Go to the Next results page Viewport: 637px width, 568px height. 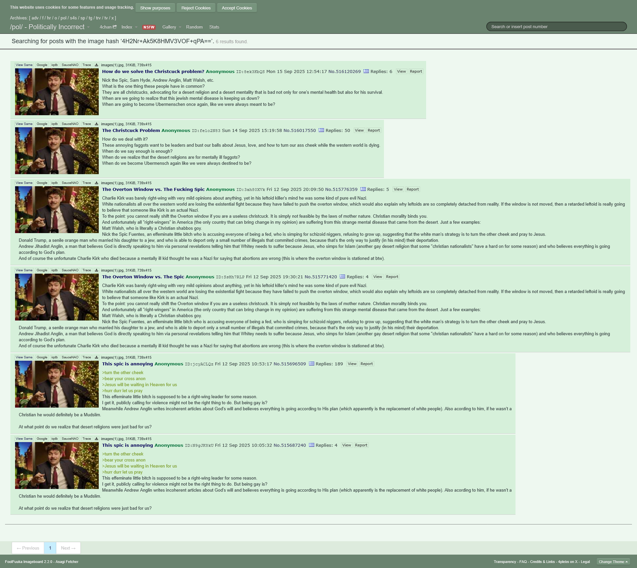pyautogui.click(x=68, y=548)
